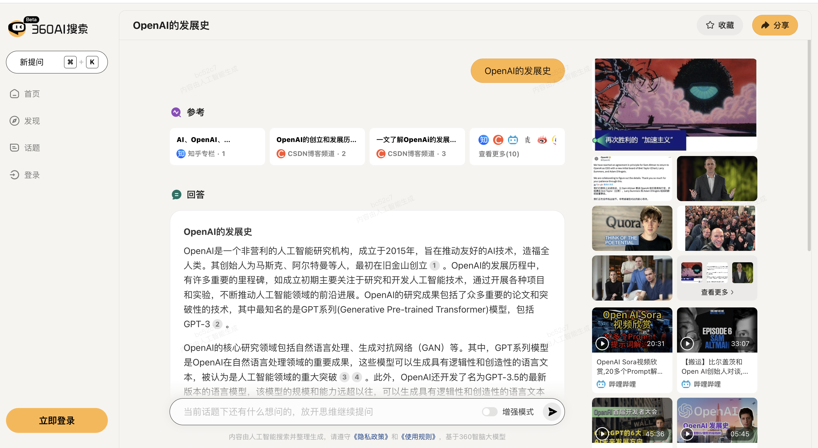Viewport: 818px width, 448px height.
Task: Click the 360AI搜索 logo
Action: pyautogui.click(x=48, y=27)
